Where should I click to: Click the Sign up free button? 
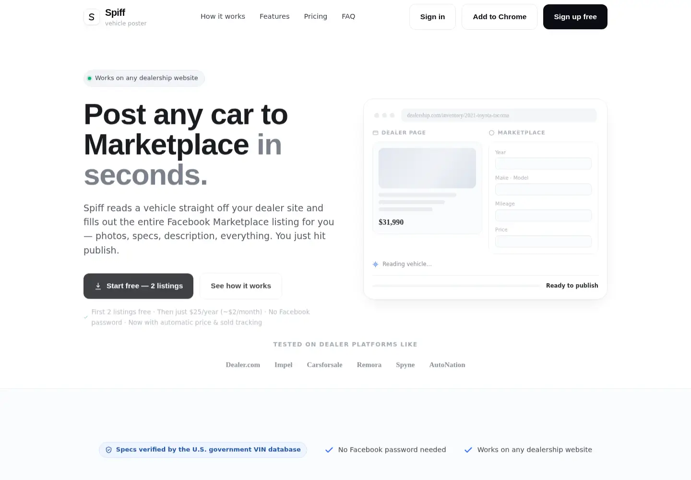[575, 17]
